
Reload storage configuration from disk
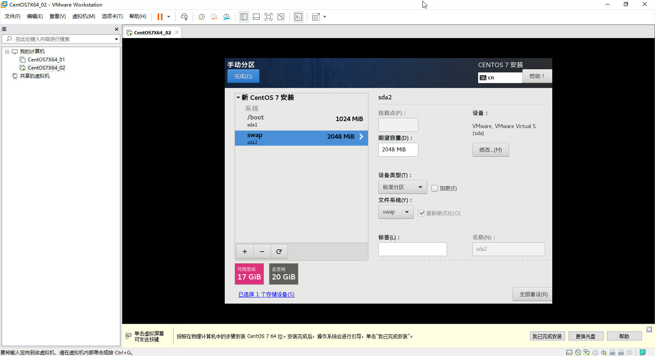(x=279, y=252)
